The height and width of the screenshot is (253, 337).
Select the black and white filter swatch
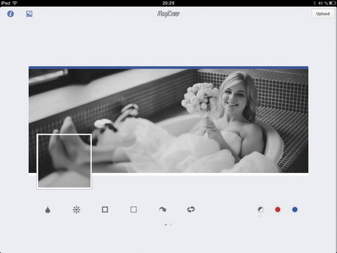tap(260, 209)
